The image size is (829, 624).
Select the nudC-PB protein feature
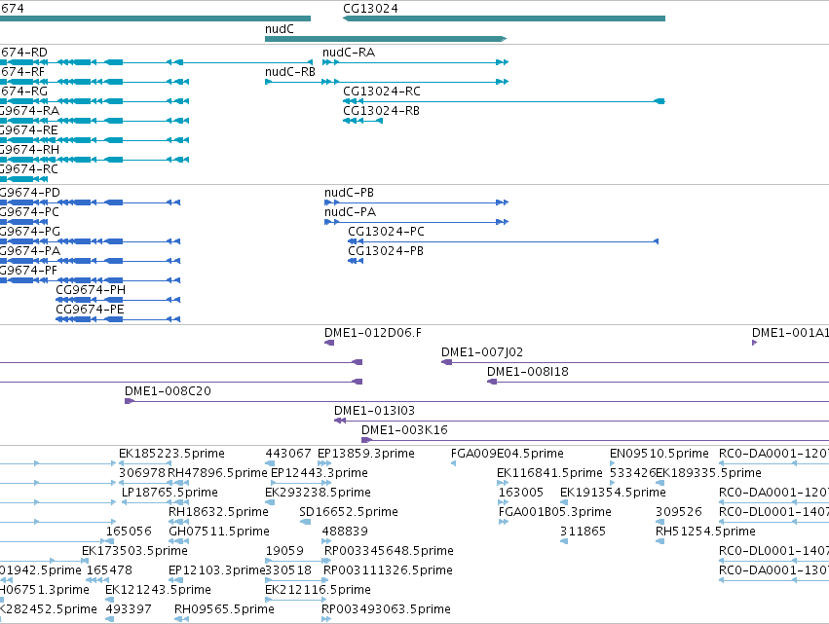(416, 202)
